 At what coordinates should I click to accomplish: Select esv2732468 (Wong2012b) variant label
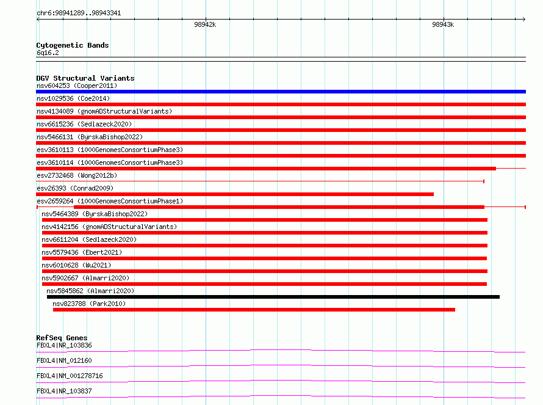[x=77, y=175]
